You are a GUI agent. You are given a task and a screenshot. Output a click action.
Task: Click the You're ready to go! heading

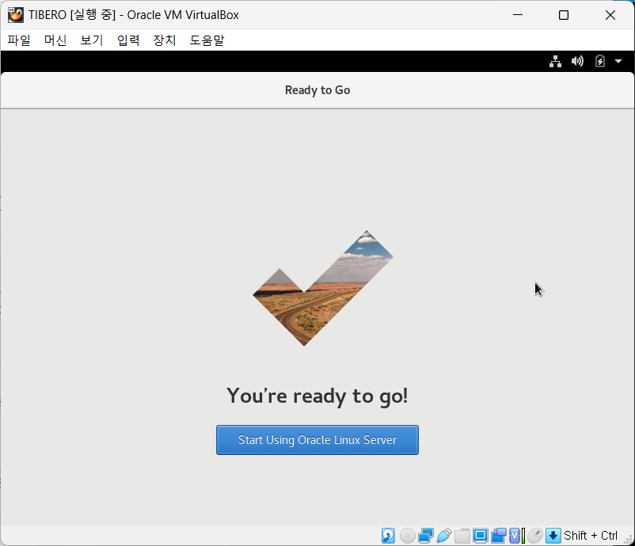point(317,396)
